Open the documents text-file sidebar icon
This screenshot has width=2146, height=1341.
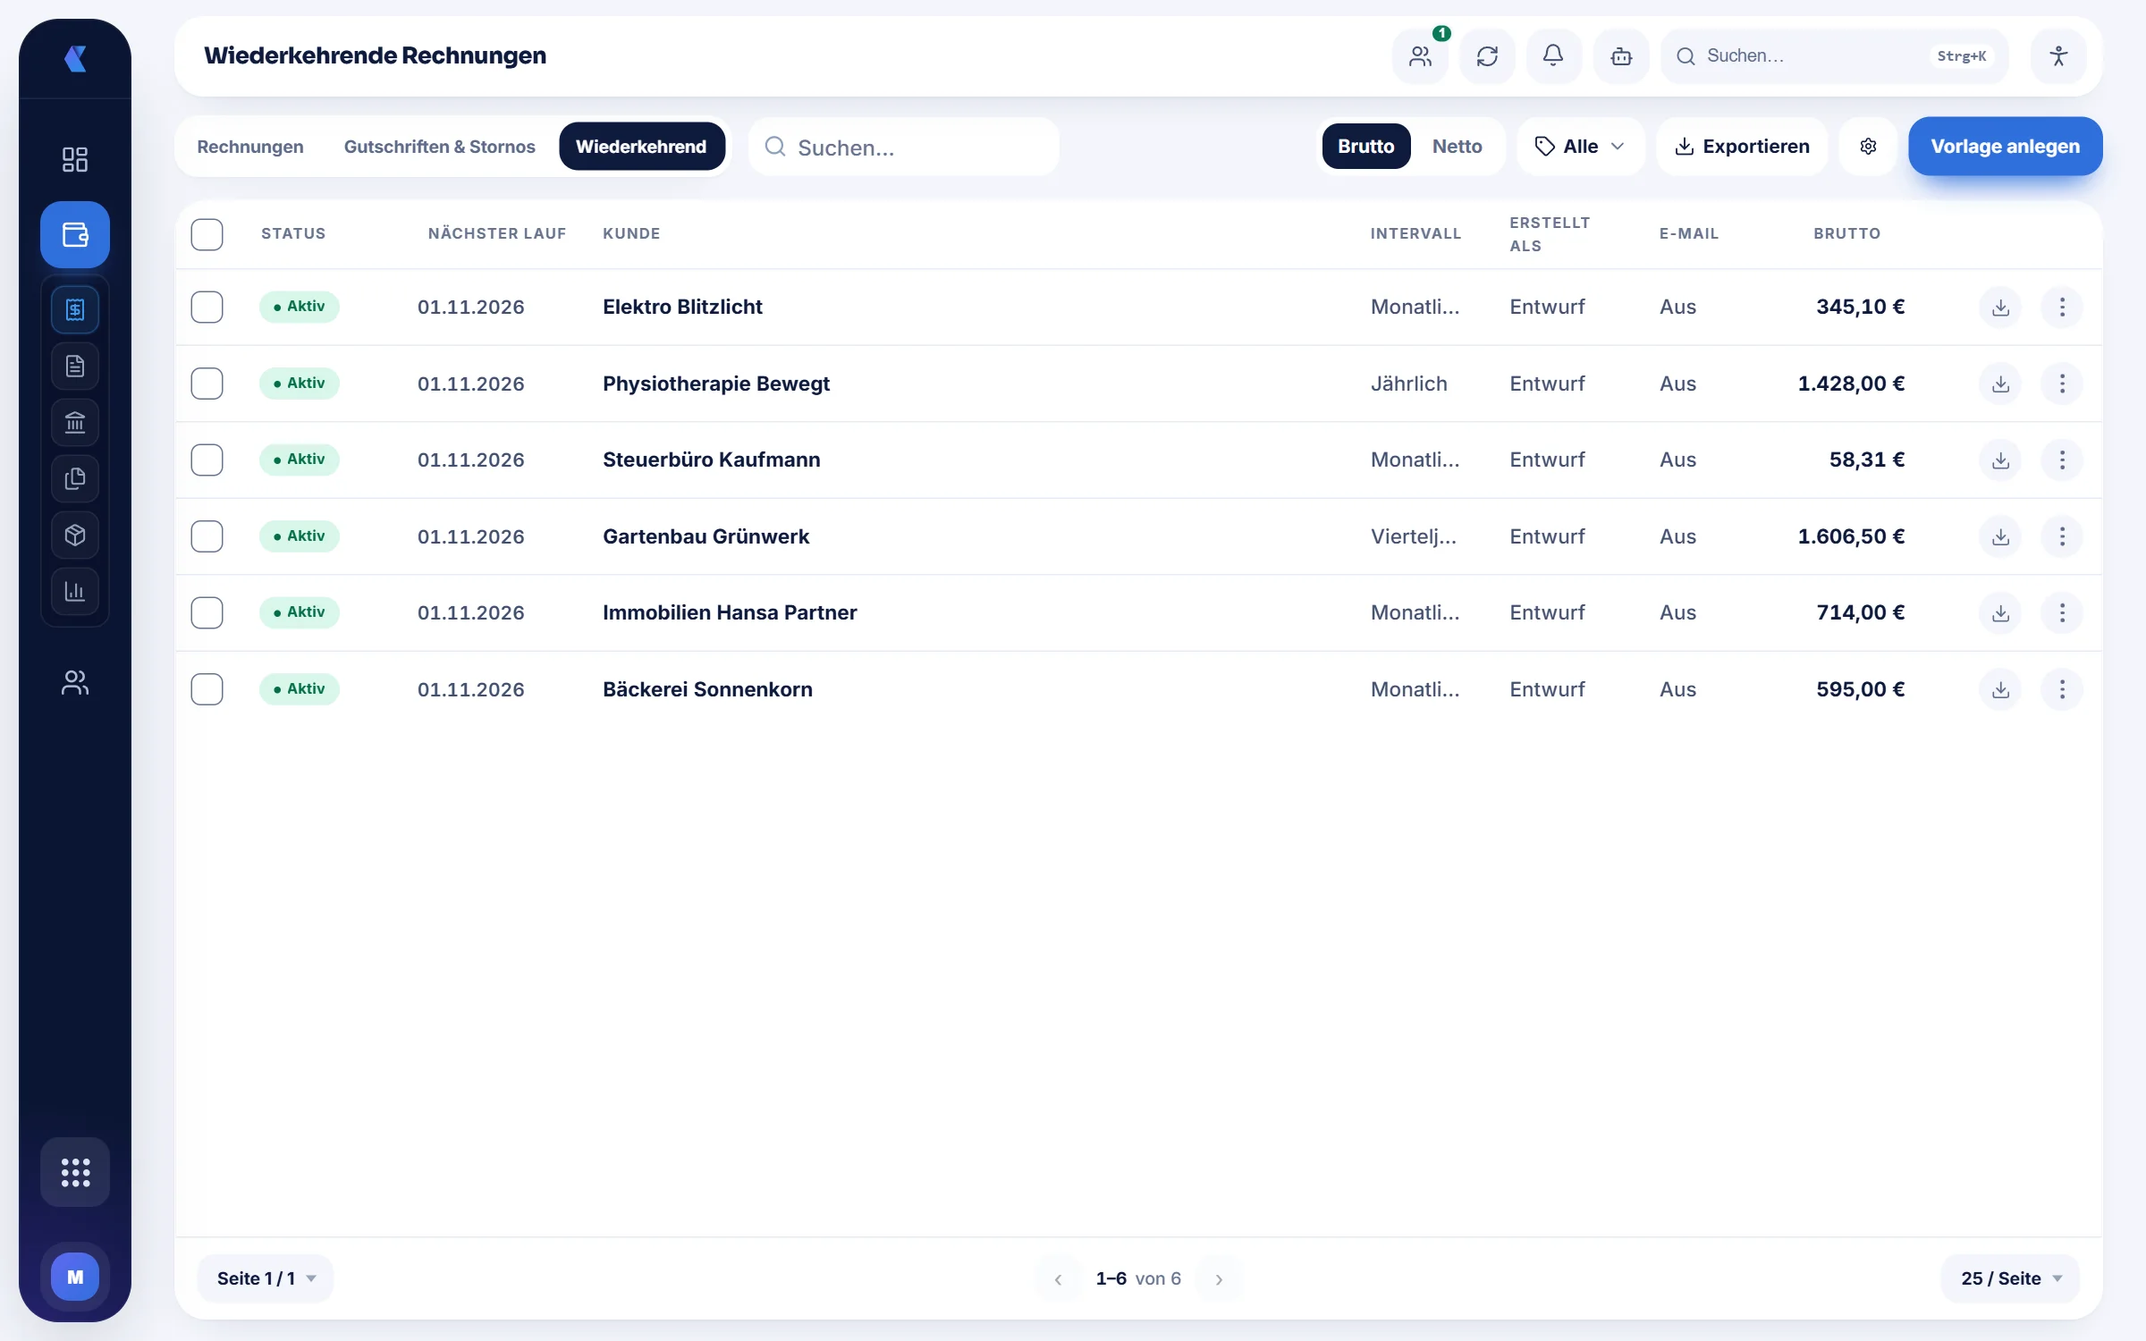point(75,366)
